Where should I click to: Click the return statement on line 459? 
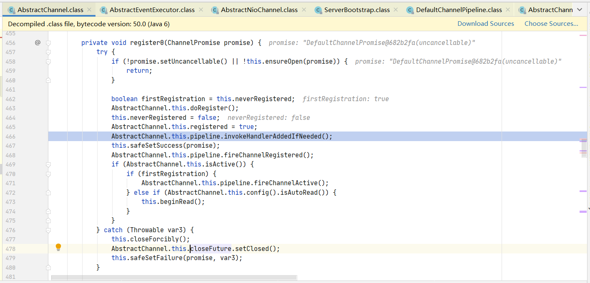tap(140, 71)
